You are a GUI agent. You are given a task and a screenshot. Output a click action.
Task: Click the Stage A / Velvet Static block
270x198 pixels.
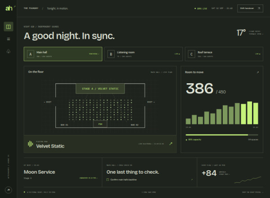(x=100, y=89)
